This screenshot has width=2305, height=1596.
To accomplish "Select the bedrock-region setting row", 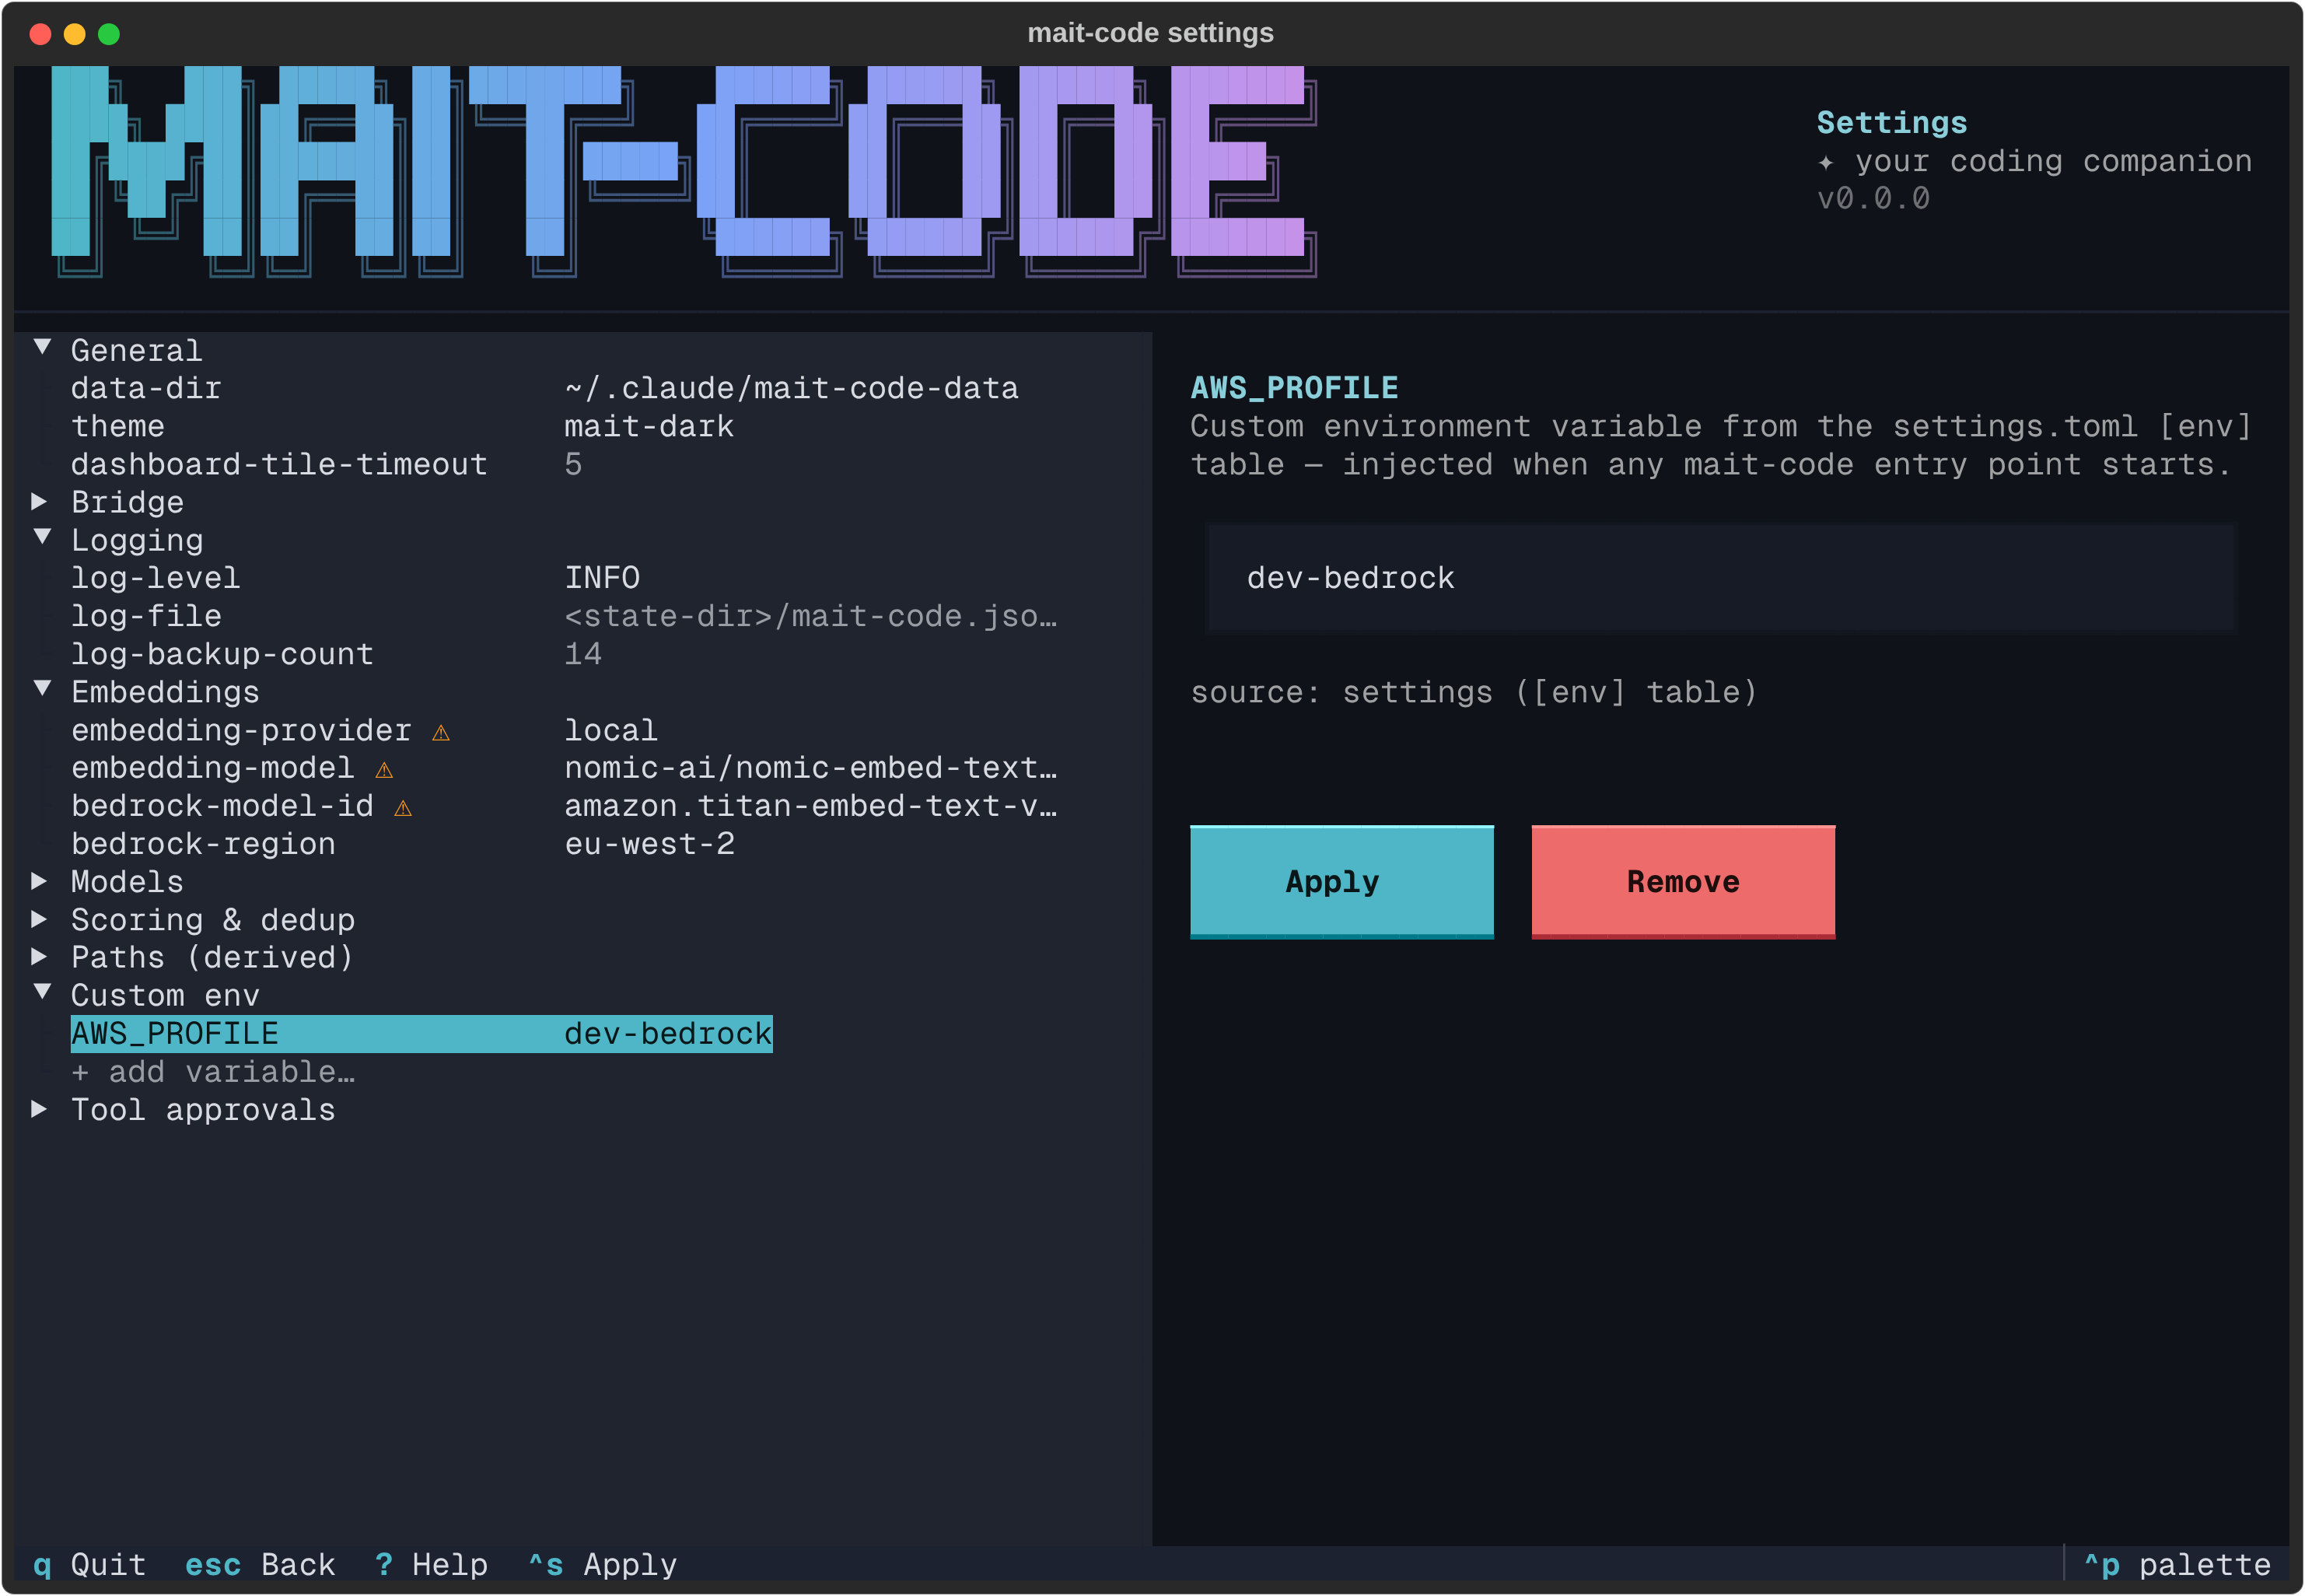I will (403, 844).
